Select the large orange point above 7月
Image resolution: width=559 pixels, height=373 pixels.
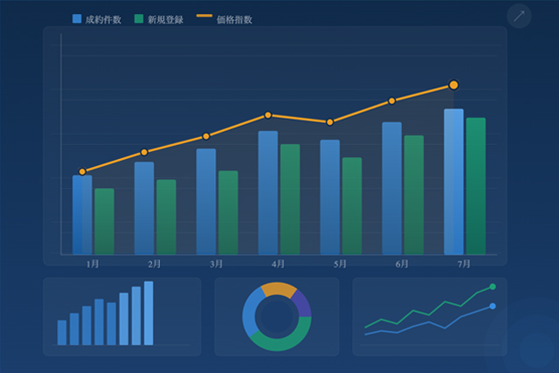pos(453,85)
